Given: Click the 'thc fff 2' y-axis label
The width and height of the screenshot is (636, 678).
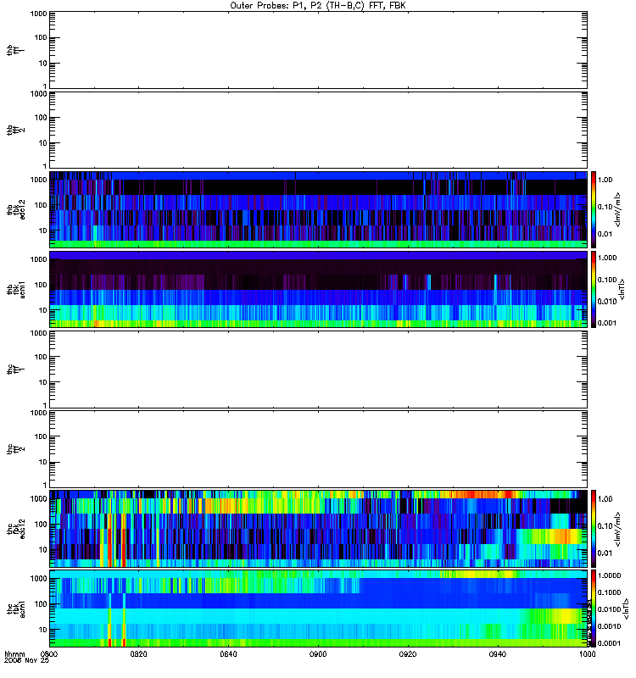Looking at the screenshot, I should tap(15, 449).
